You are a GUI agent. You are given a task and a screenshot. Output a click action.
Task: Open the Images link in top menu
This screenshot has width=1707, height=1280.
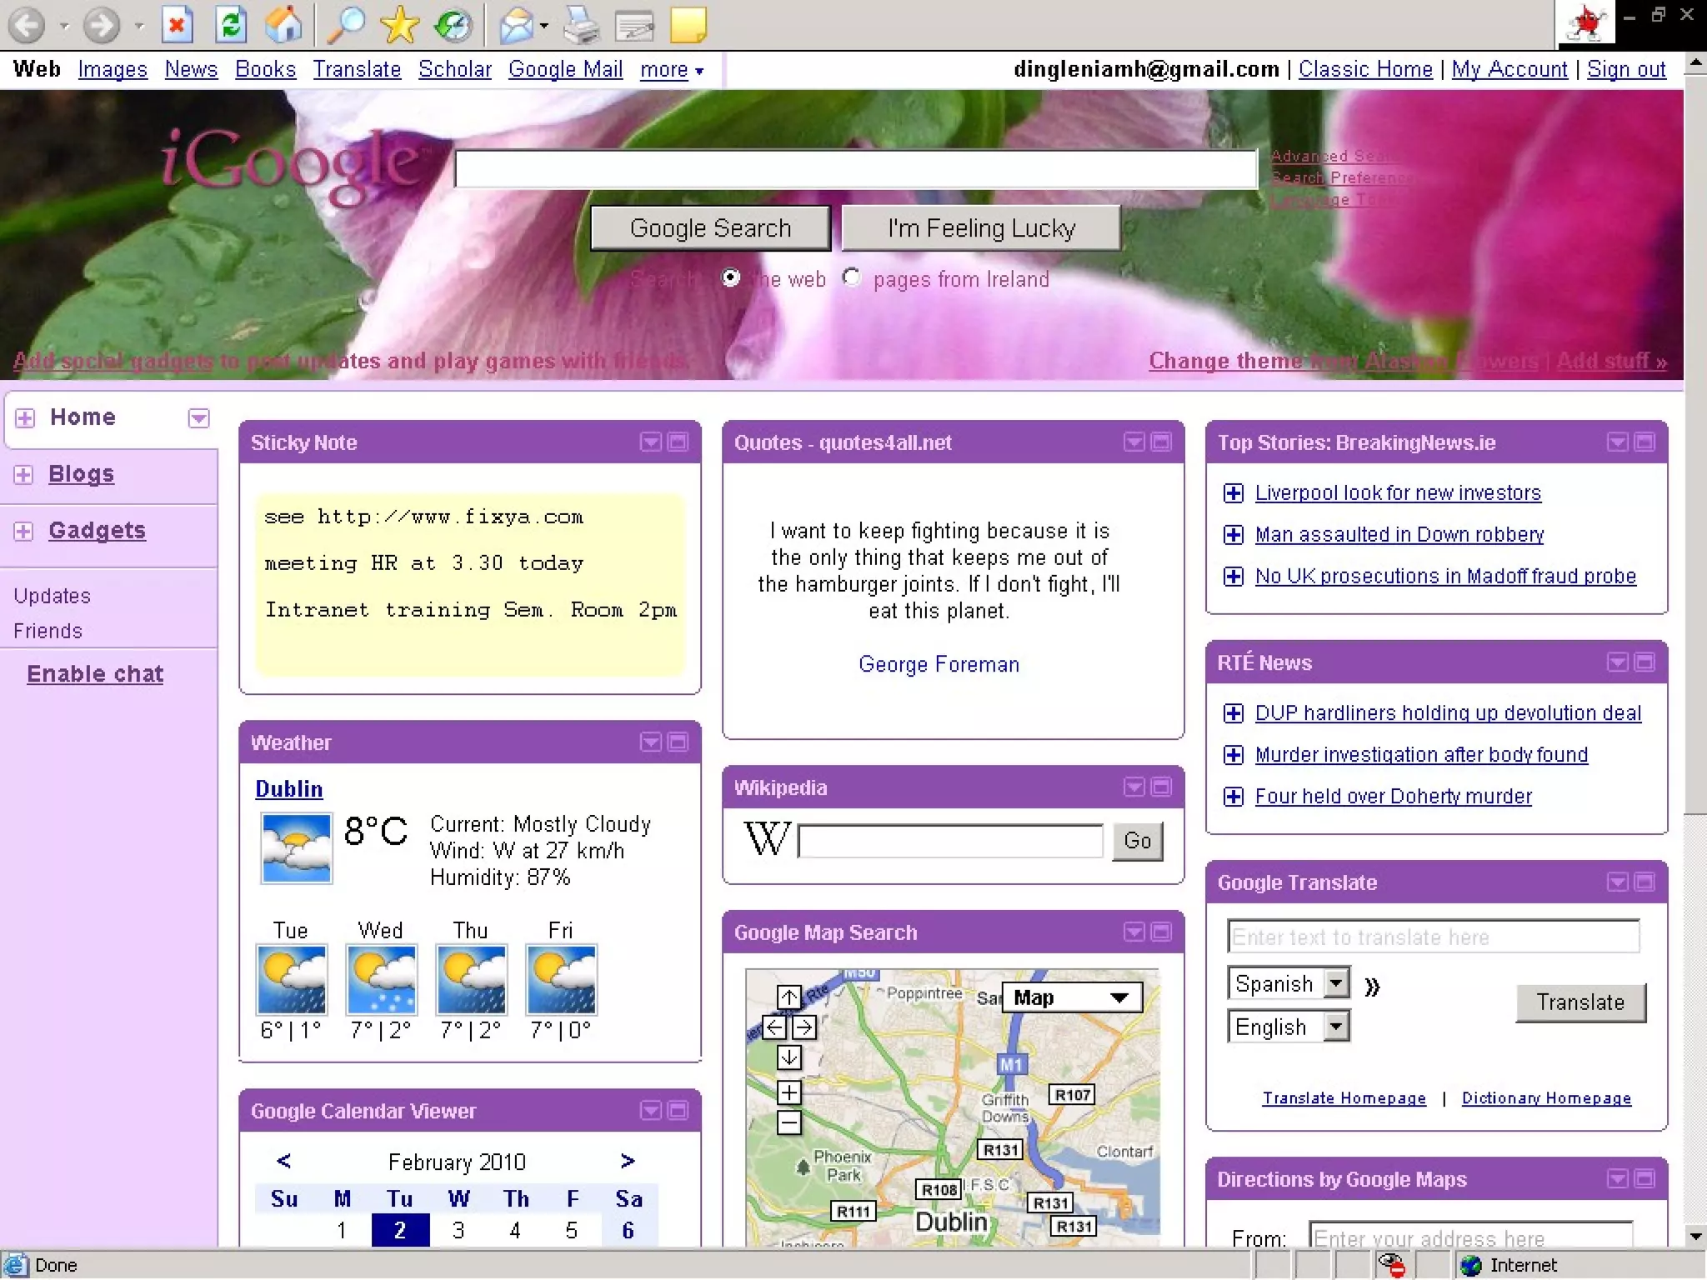click(x=113, y=69)
